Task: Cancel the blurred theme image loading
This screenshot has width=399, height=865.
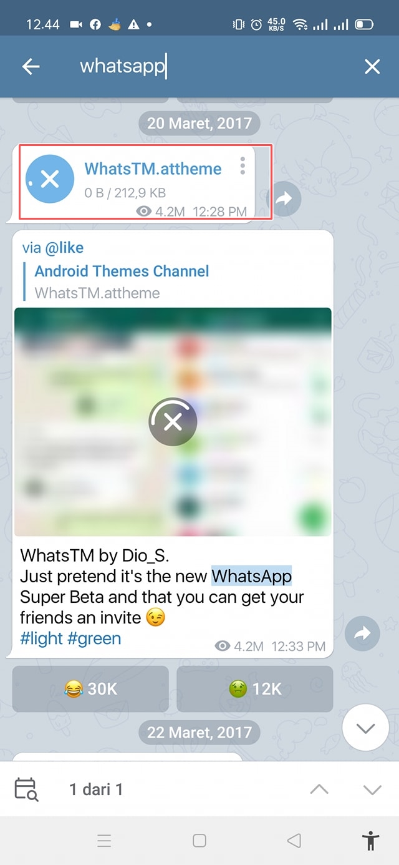Action: [173, 423]
